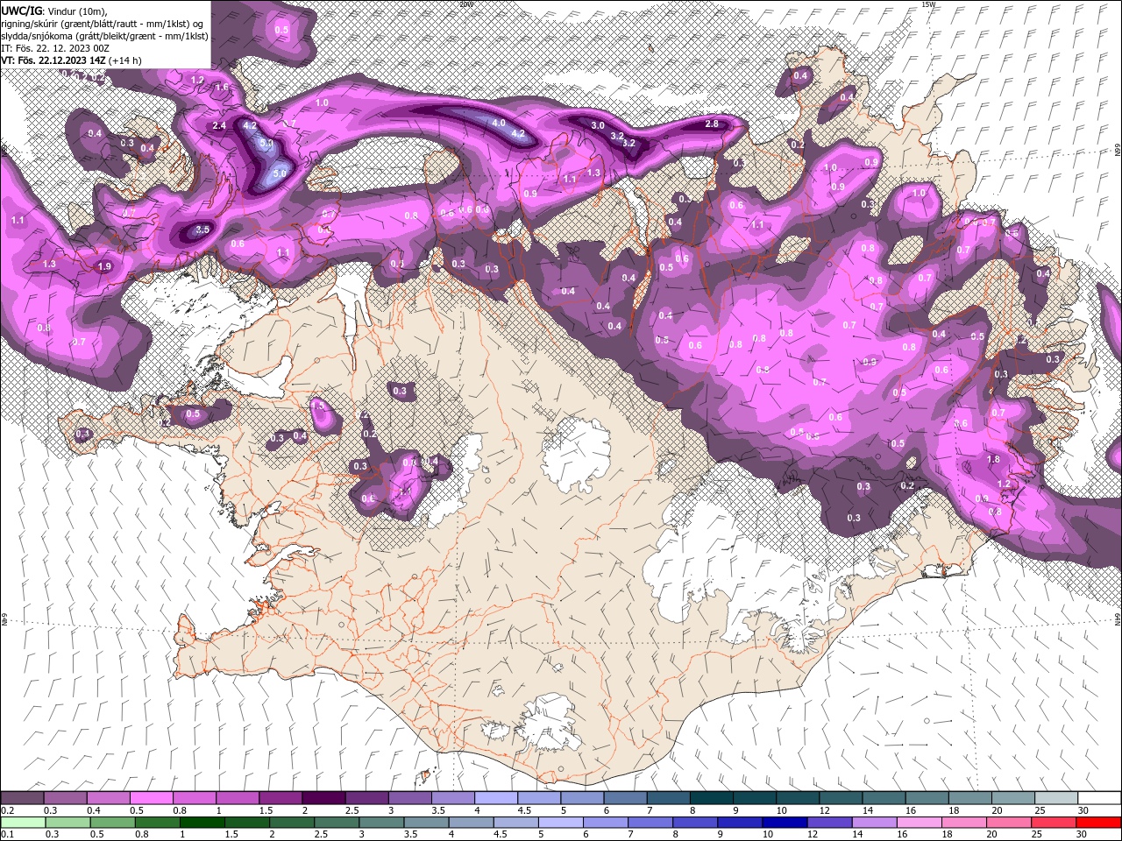Click the snow scale swatch between 0.2 and 0.3
This screenshot has height=841, width=1122.
pyautogui.click(x=23, y=797)
